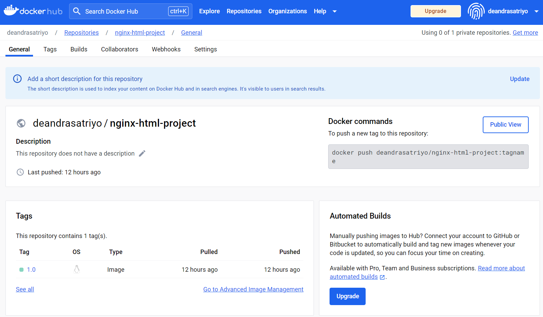Image resolution: width=543 pixels, height=317 pixels.
Task: Open the deandrasatriyo account dropdown arrow
Action: (537, 11)
